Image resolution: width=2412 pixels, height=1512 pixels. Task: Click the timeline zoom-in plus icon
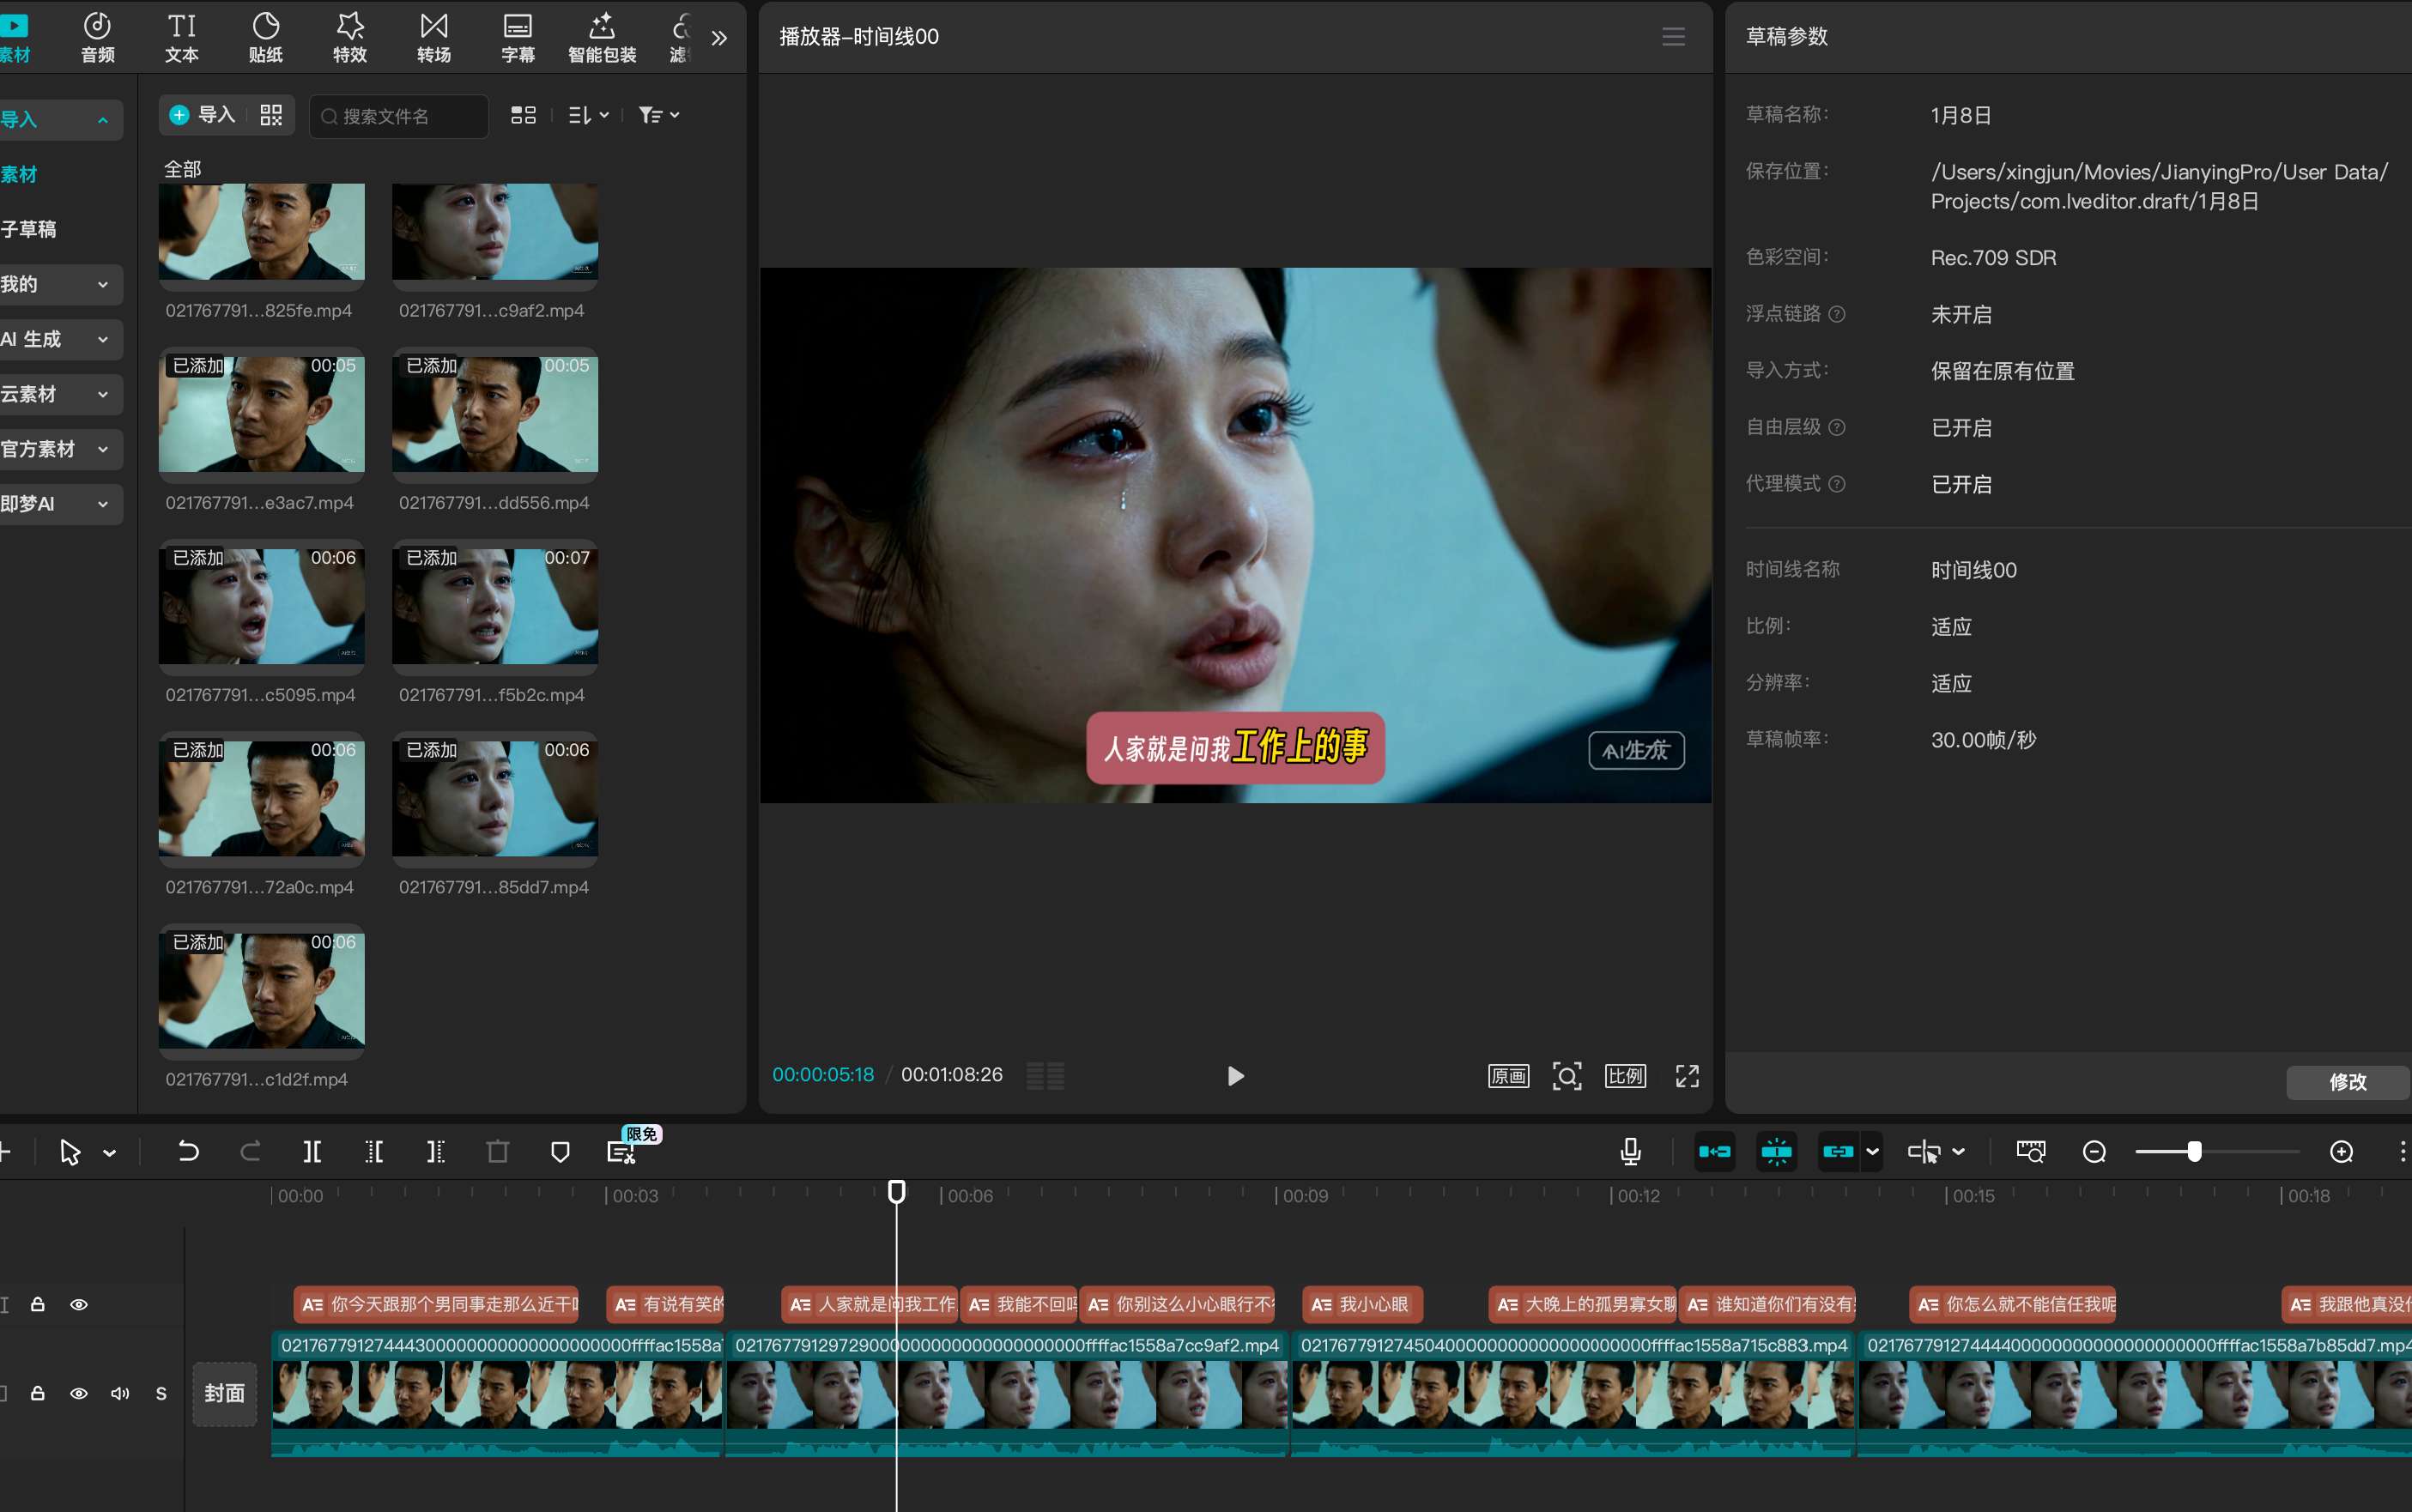[x=2341, y=1152]
